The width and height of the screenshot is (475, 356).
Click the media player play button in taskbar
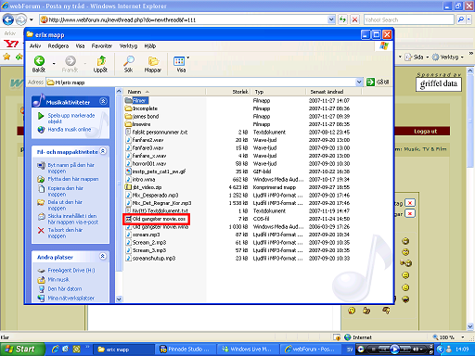coord(394,350)
